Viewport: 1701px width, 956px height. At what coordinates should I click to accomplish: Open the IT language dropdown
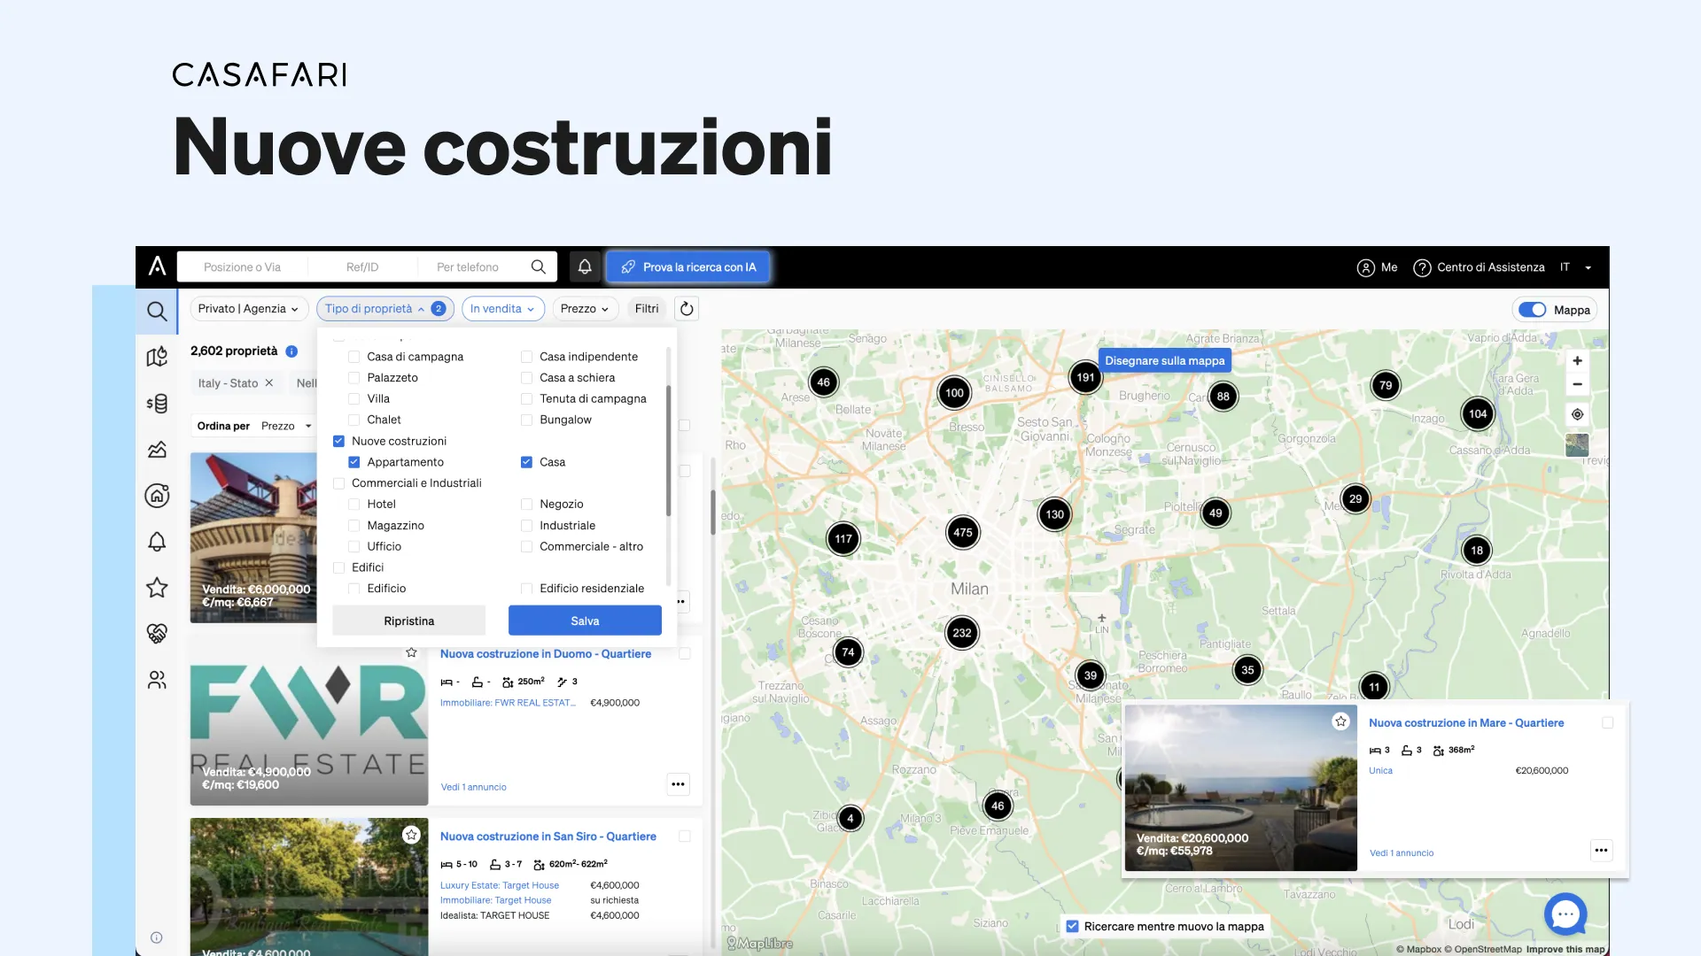click(1576, 267)
